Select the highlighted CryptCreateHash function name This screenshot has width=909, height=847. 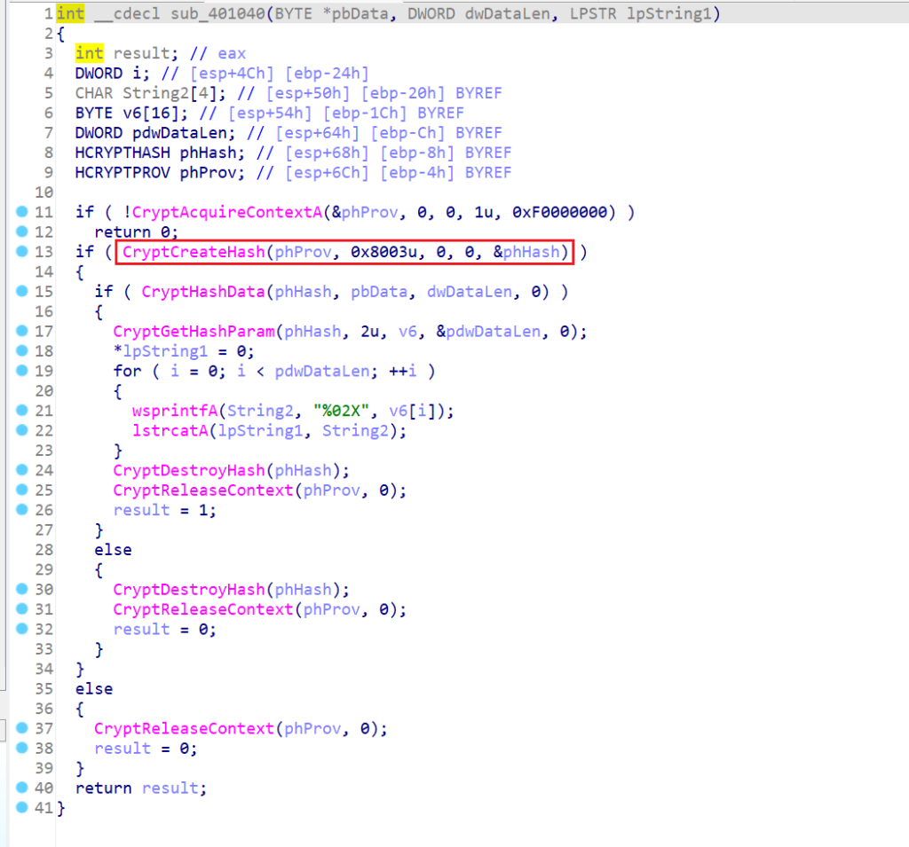193,252
